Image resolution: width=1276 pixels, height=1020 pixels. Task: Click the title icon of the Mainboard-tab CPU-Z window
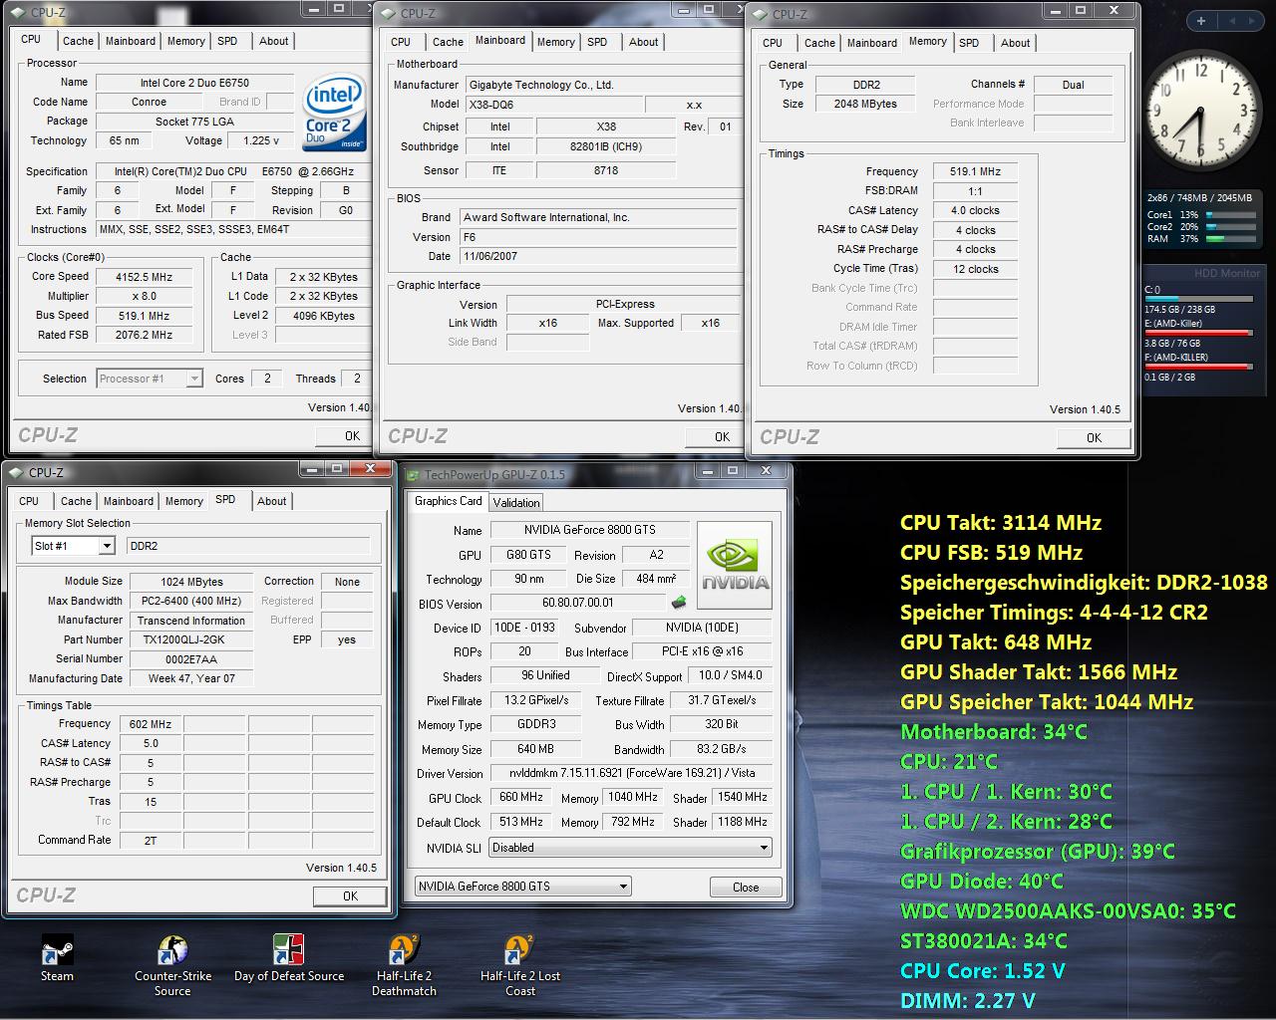click(389, 13)
